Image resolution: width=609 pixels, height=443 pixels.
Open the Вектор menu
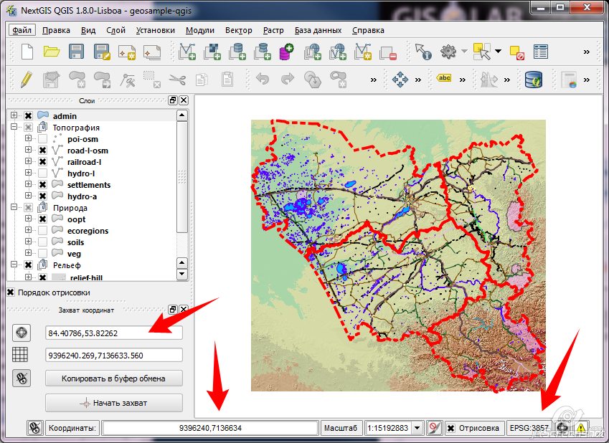(238, 30)
